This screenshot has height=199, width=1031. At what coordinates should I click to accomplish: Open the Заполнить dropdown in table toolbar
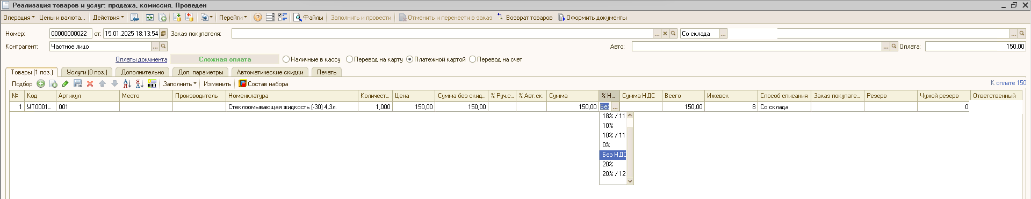tap(179, 84)
